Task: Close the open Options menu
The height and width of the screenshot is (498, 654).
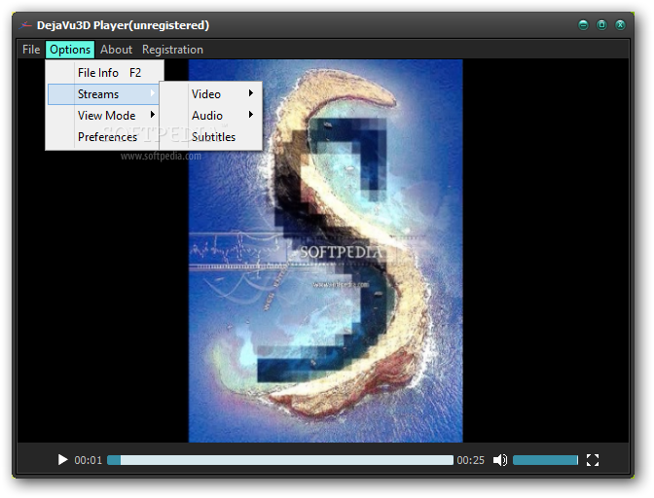Action: point(70,50)
